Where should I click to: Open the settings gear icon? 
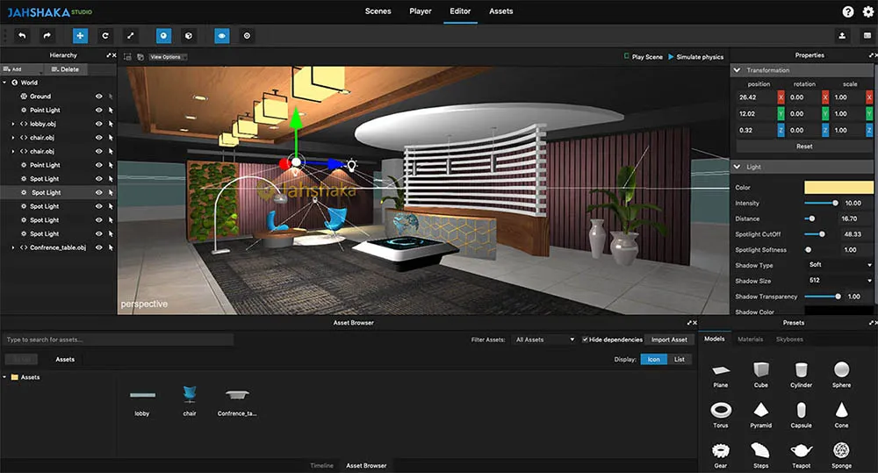(867, 11)
